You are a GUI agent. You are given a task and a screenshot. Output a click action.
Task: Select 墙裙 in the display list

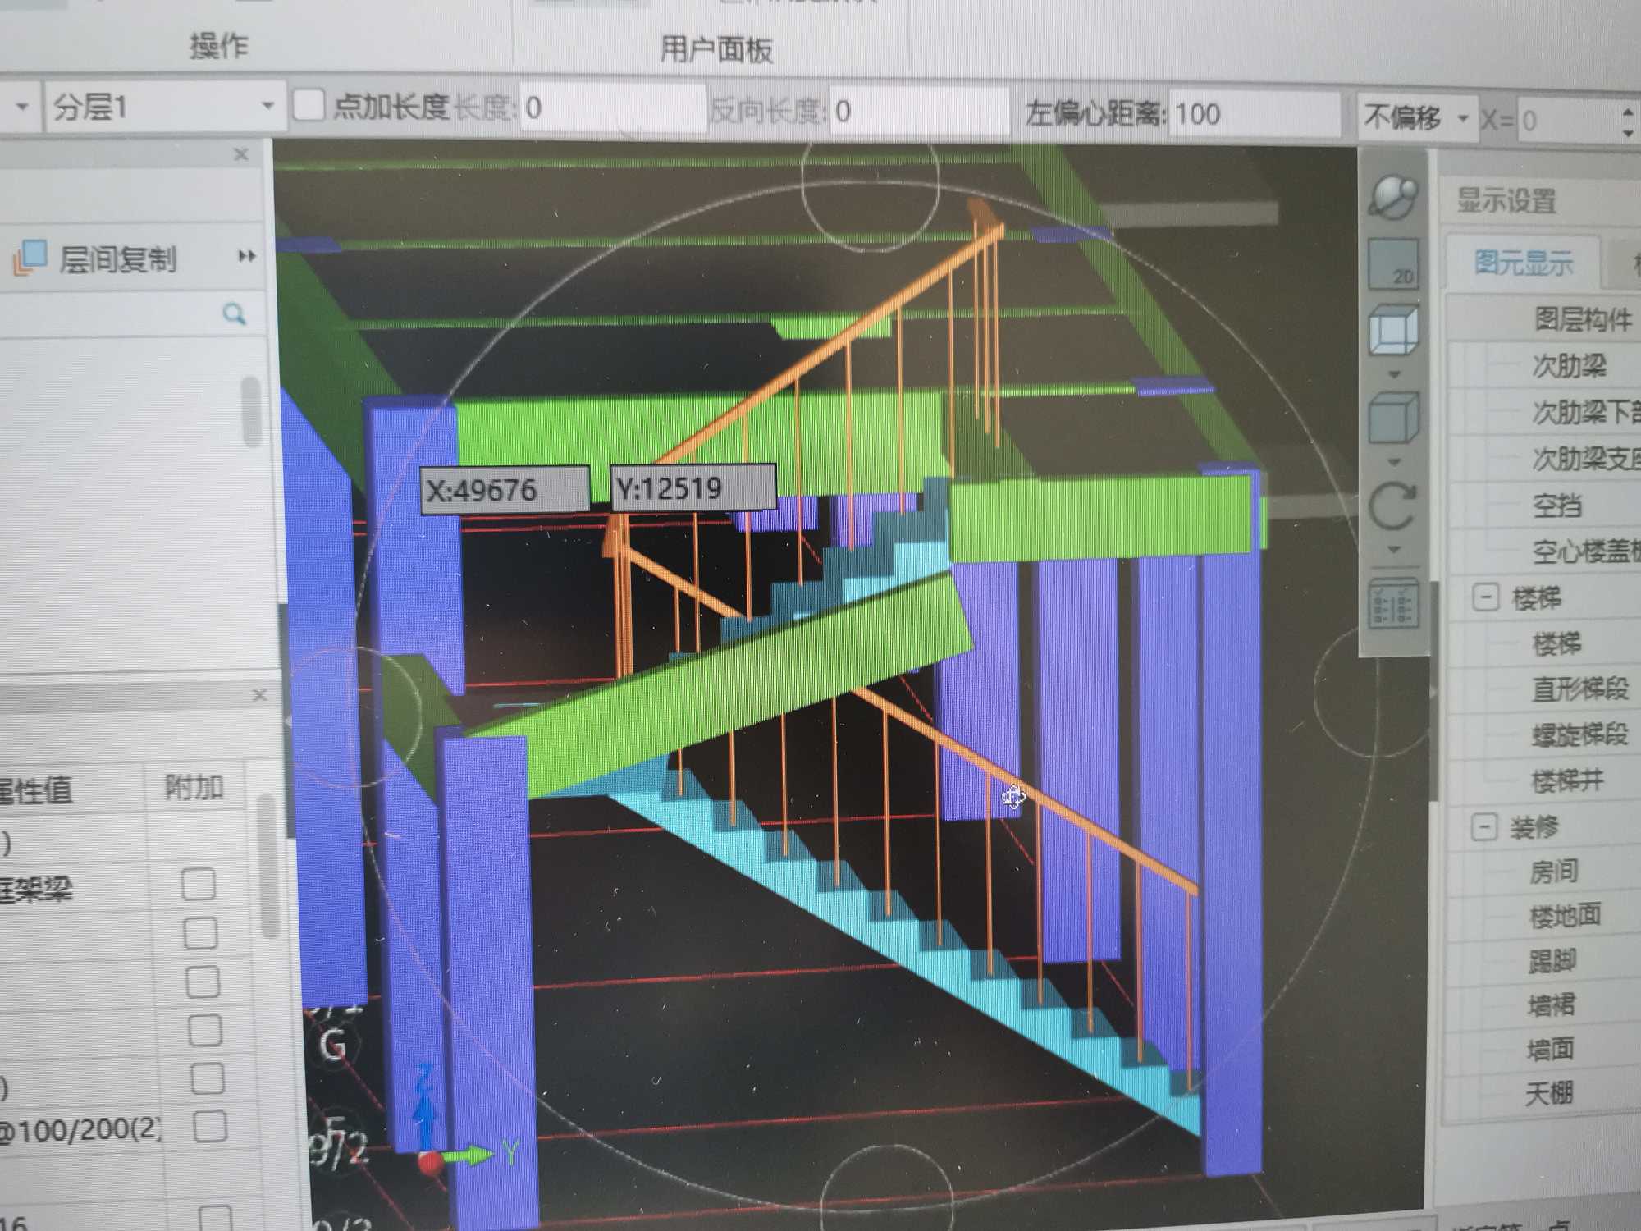(x=1551, y=1005)
